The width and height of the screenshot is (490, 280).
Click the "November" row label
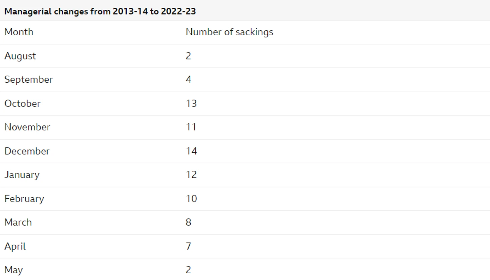(27, 127)
